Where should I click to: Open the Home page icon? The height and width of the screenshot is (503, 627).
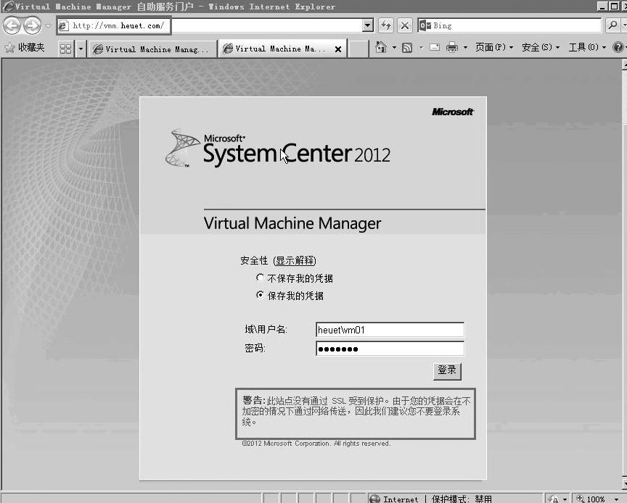point(381,48)
